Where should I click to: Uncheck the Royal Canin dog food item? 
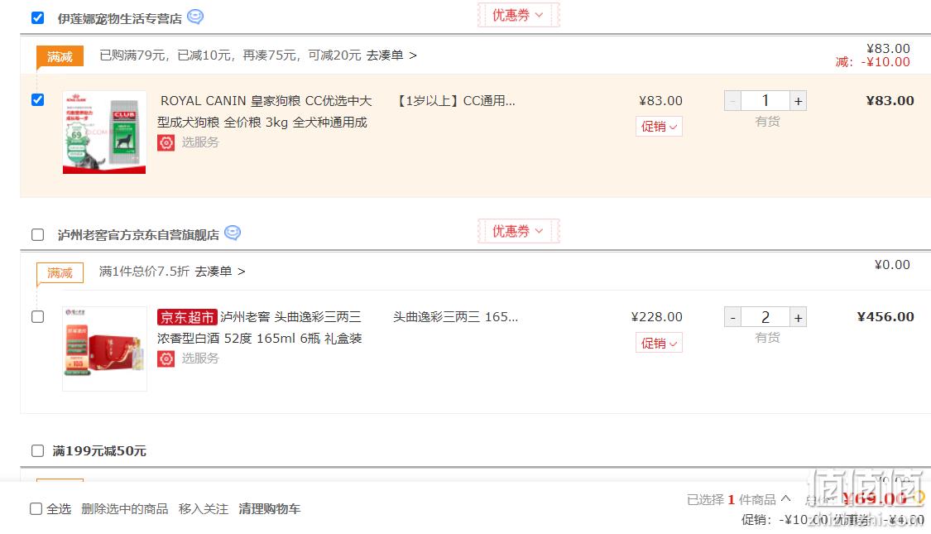click(x=37, y=100)
